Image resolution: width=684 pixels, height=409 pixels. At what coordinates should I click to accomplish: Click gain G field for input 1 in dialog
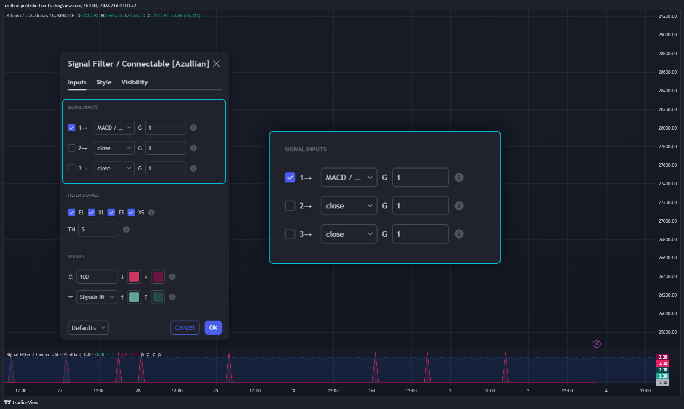pyautogui.click(x=166, y=128)
